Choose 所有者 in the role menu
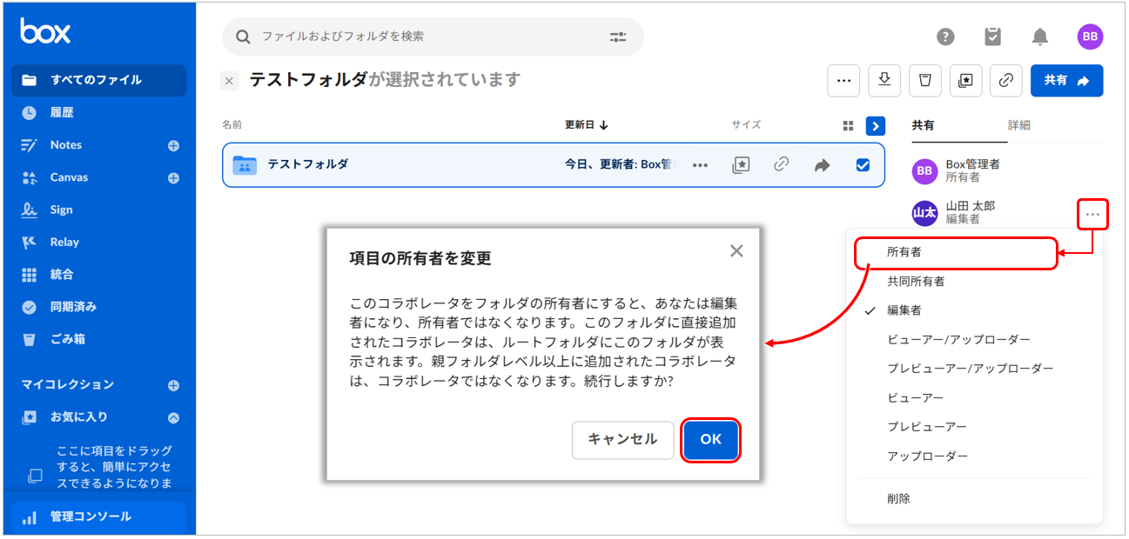1129x539 pixels. 904,252
